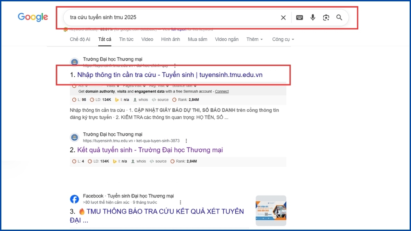Image resolution: width=411 pixels, height=231 pixels.
Task: Click the Semrush Connect link
Action: (x=222, y=91)
